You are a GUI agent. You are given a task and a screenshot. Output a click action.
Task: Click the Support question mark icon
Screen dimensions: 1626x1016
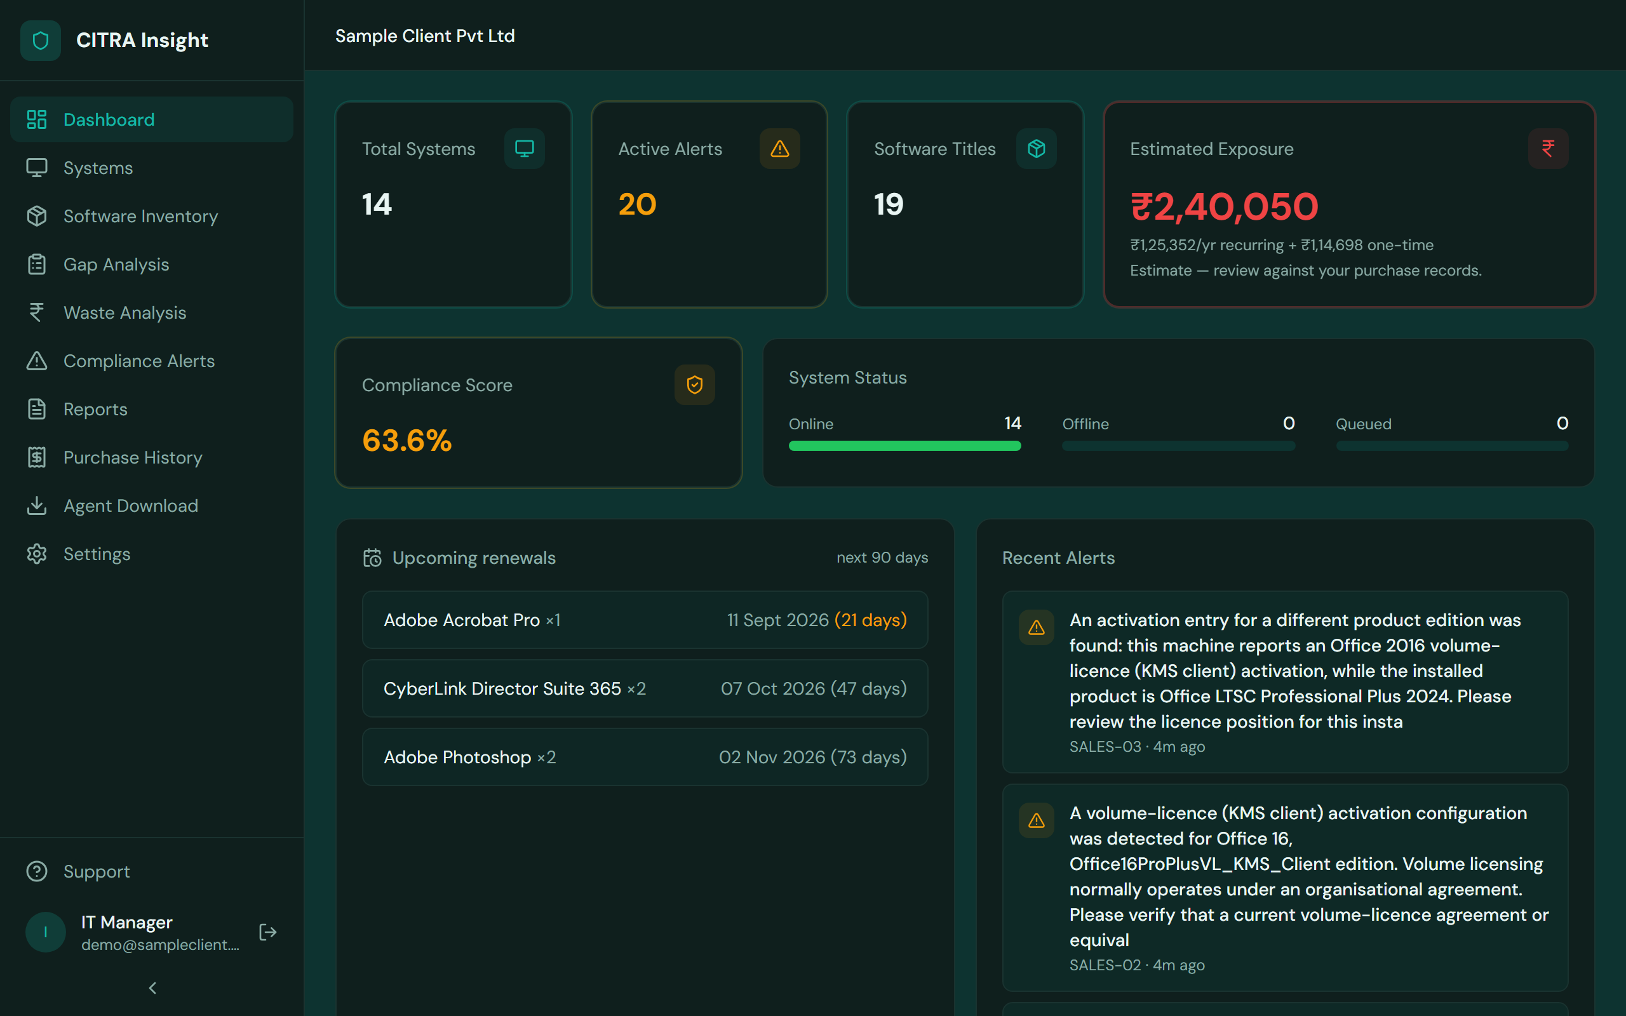click(x=36, y=871)
